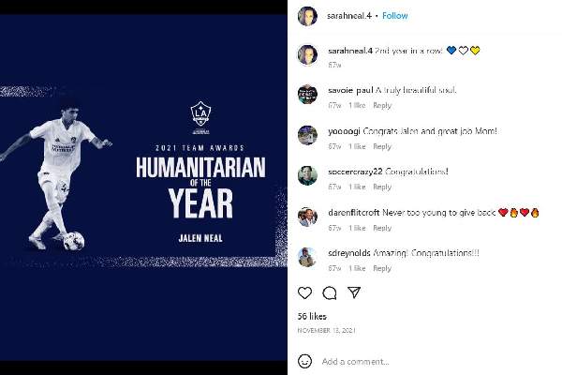View savoie paul's profile picture

[x=307, y=95]
